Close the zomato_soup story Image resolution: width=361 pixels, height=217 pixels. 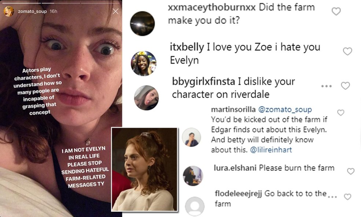click(x=115, y=11)
